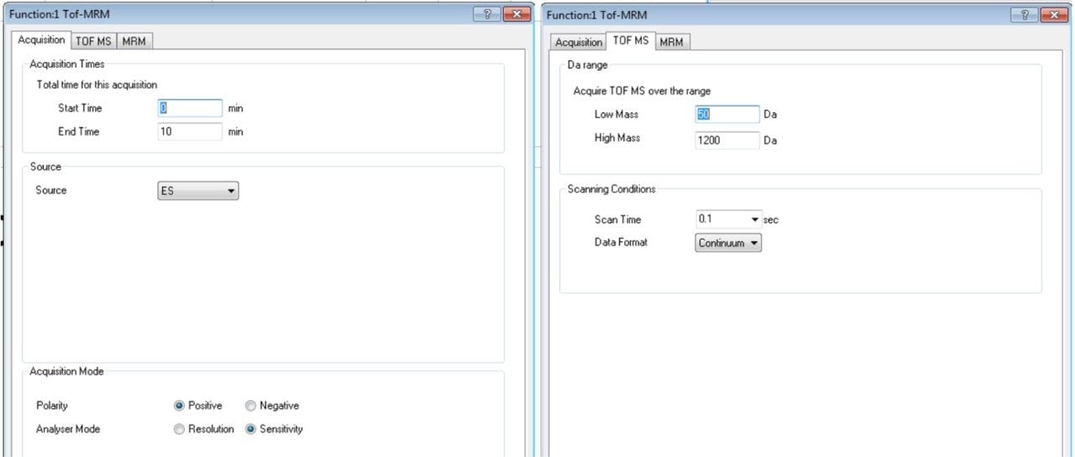
Task: Select the active Acquisition tab above Acquisition Times
Action: pyautogui.click(x=41, y=40)
